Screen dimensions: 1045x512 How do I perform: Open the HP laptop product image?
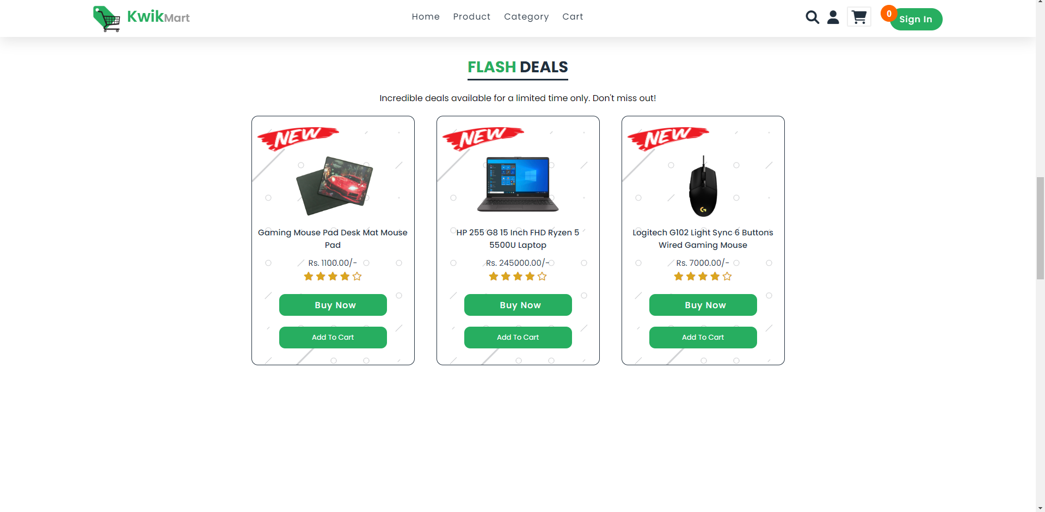tap(518, 184)
